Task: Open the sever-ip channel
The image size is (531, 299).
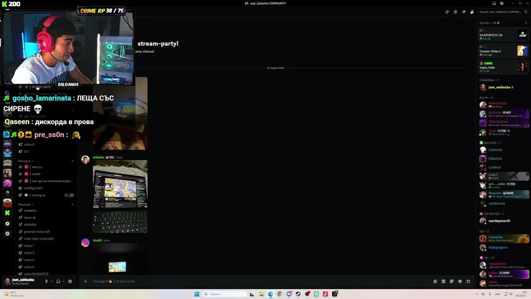Action: tap(46, 218)
